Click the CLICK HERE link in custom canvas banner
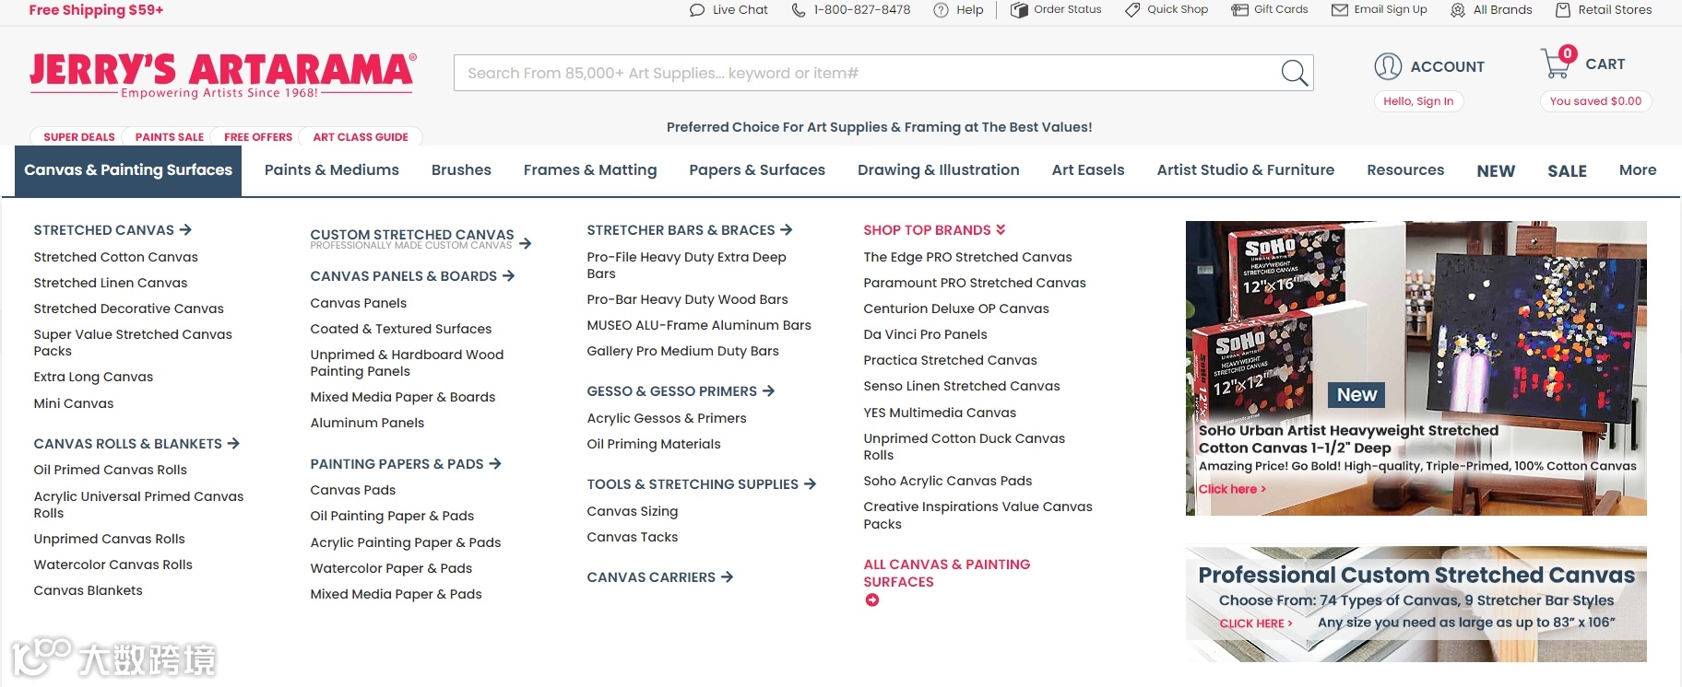1682x687 pixels. click(x=1256, y=623)
